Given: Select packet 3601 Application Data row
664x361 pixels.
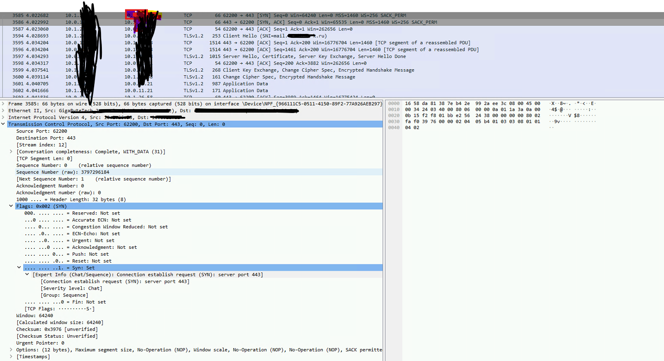Looking at the screenshot, I should pyautogui.click(x=332, y=84).
